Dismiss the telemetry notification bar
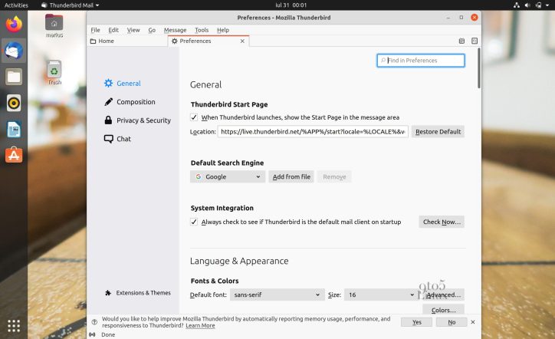The image size is (555, 339). coord(473,322)
